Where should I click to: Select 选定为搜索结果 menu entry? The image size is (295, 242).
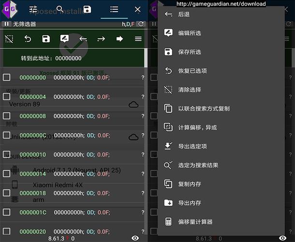point(221,165)
